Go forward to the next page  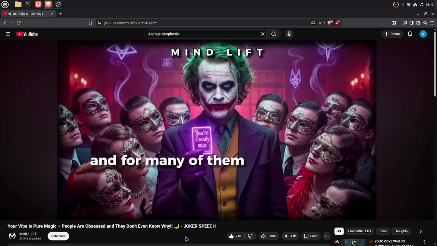point(12,23)
